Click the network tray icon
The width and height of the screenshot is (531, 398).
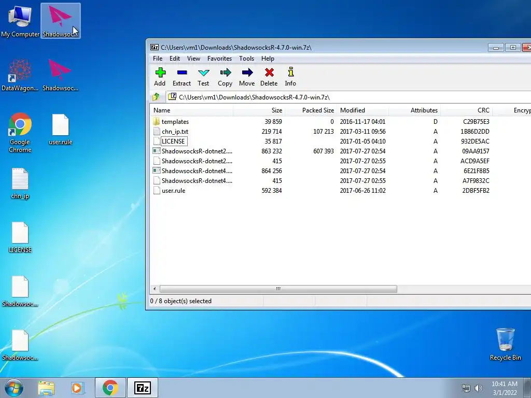tap(466, 388)
